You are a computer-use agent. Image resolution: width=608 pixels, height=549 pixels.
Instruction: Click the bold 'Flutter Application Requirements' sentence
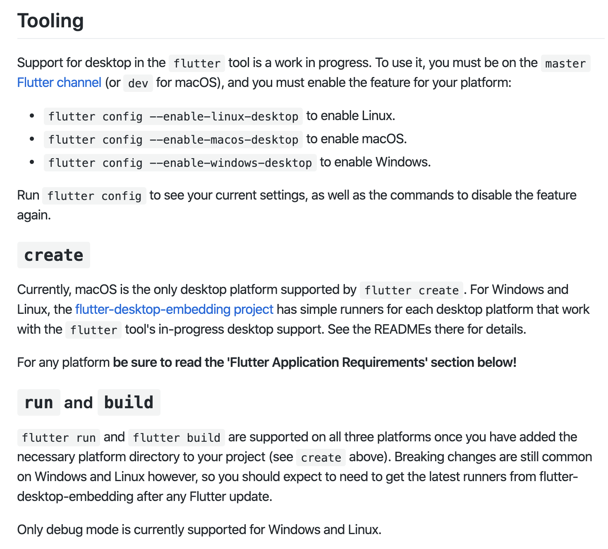click(x=314, y=362)
